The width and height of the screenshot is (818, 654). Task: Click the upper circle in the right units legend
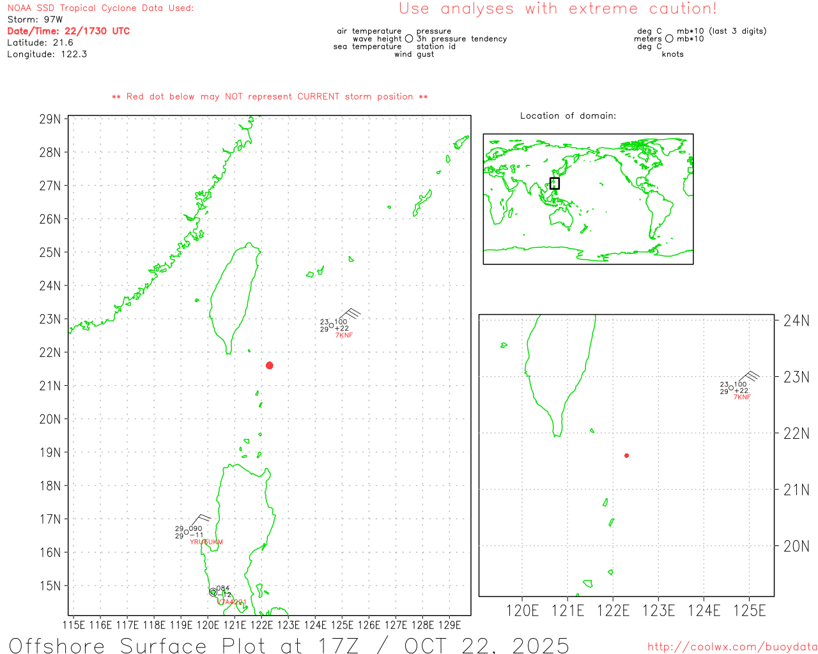[668, 38]
